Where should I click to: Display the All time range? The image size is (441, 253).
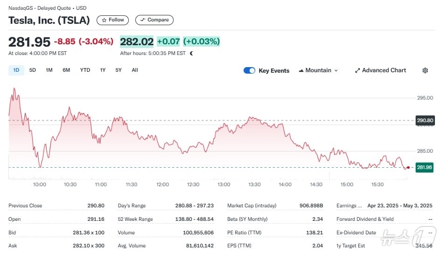(x=135, y=70)
